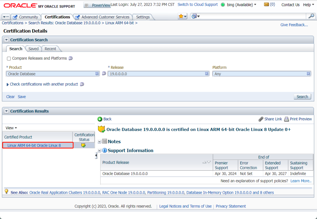
Task: Expand the Notes section
Action: point(100,141)
